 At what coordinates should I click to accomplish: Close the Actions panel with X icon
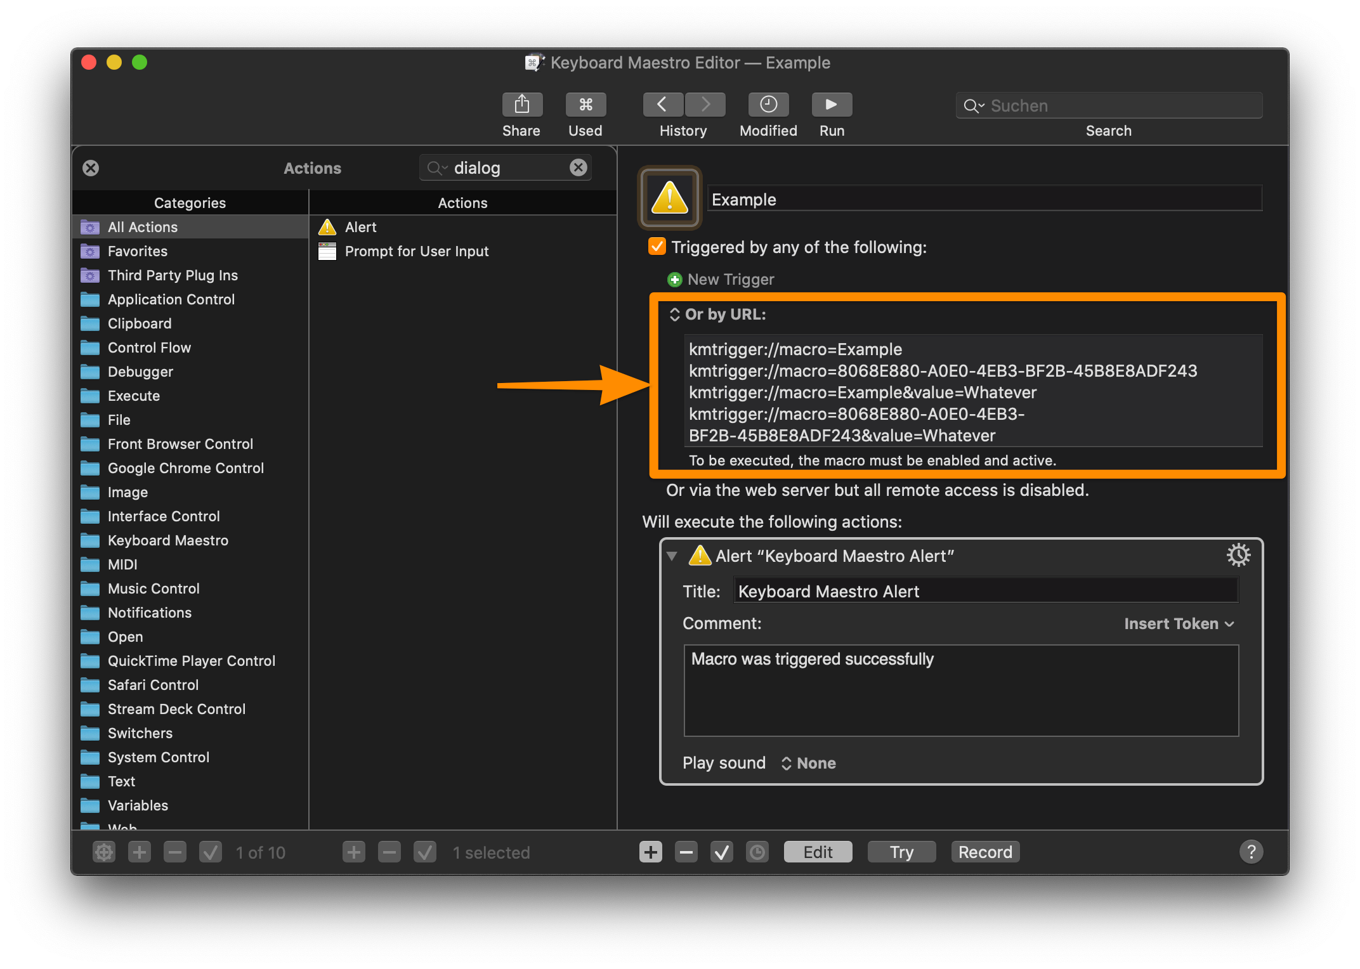91,168
